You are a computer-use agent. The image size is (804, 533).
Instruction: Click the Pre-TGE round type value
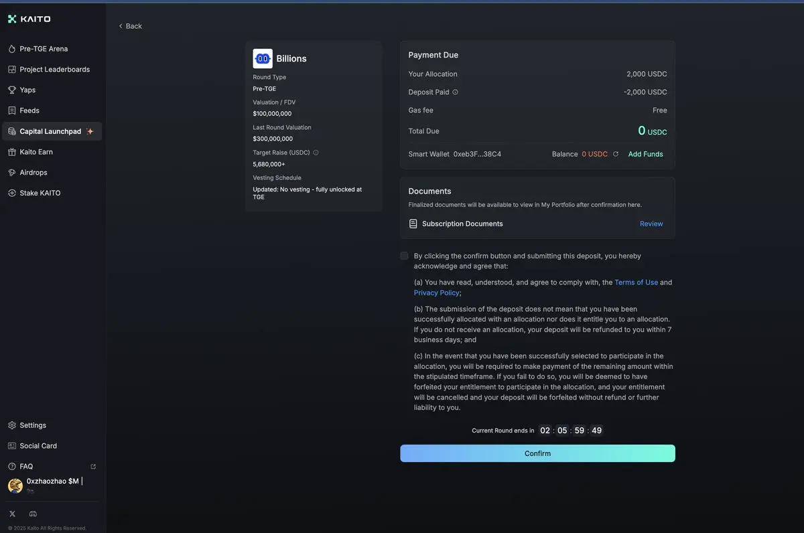[x=264, y=89]
